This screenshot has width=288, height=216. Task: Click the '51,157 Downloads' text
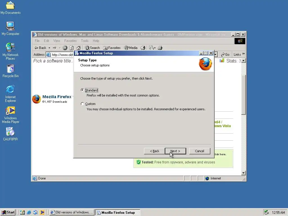click(55, 102)
